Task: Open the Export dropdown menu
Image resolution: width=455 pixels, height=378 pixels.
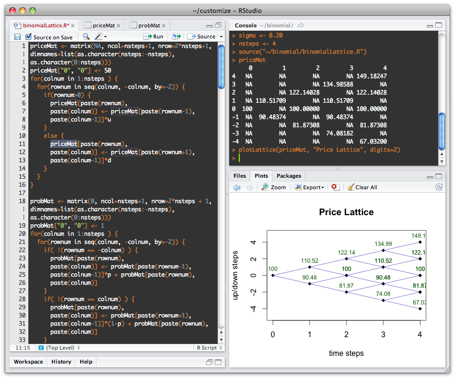Action: [309, 187]
